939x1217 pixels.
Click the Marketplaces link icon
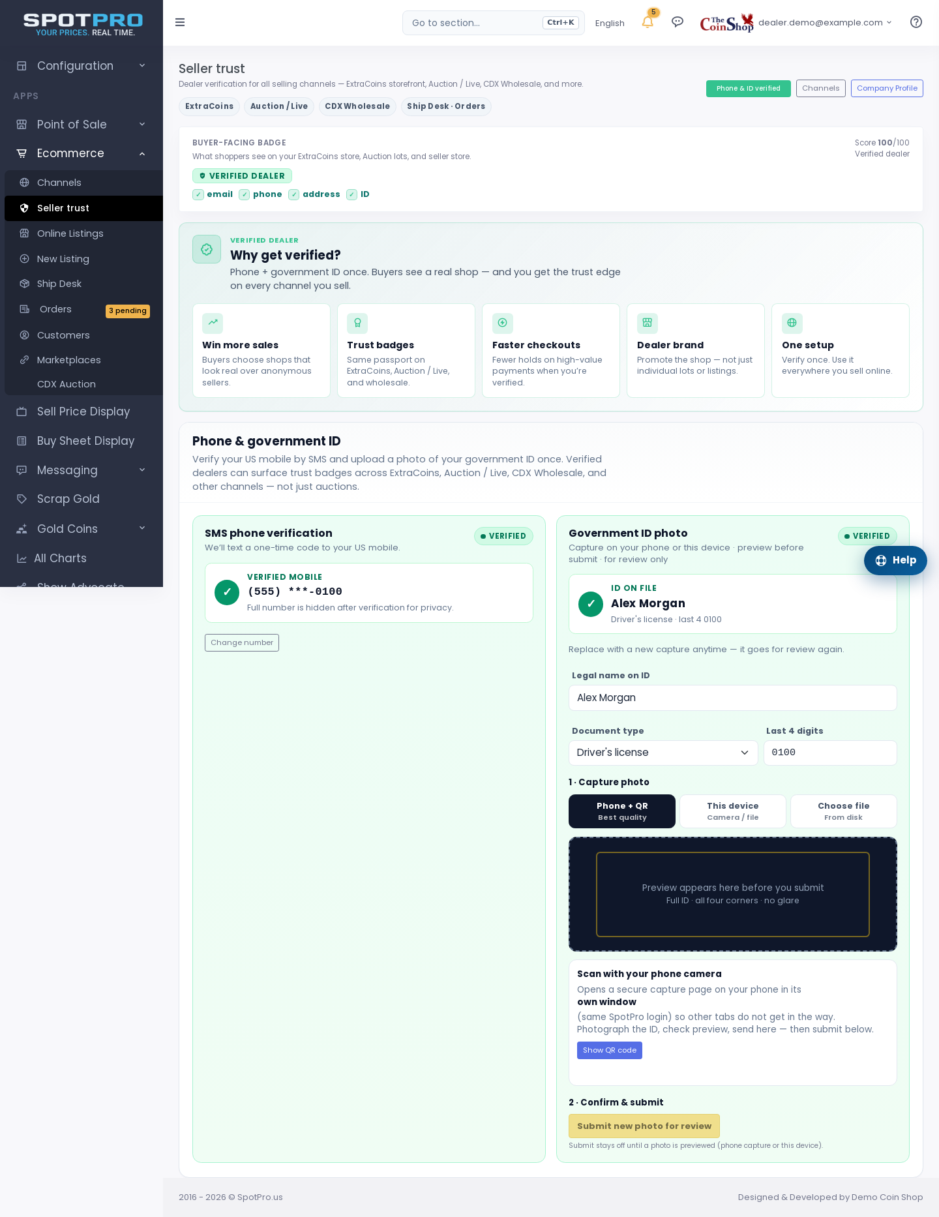24,360
